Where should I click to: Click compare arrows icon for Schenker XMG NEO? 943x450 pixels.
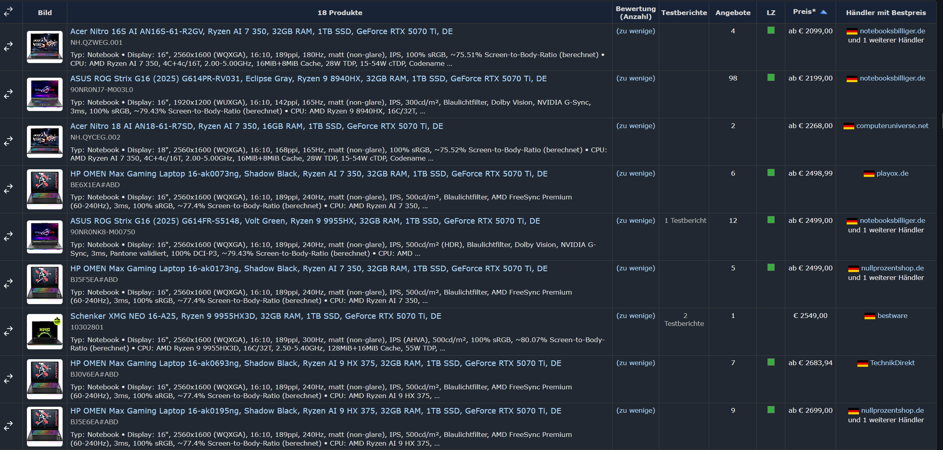click(x=8, y=331)
